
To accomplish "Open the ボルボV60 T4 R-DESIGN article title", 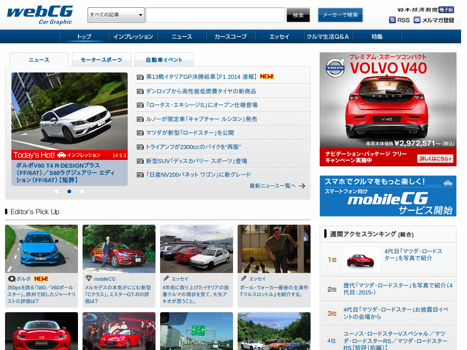I will click(x=65, y=173).
